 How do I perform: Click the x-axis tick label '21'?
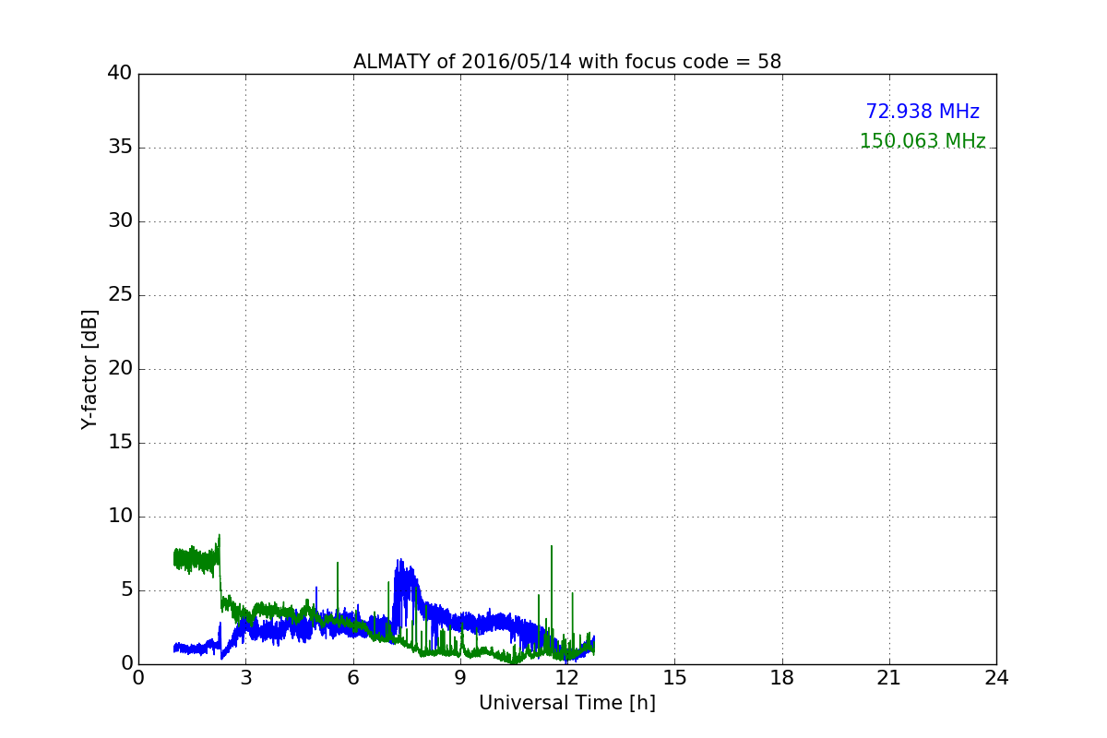tap(889, 677)
